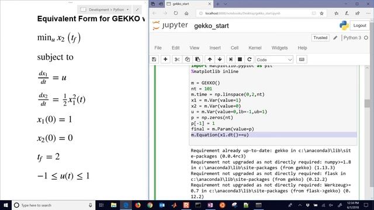The height and width of the screenshot is (210, 374).
Task: Open Outlook from the taskbar
Action: (x=162, y=205)
